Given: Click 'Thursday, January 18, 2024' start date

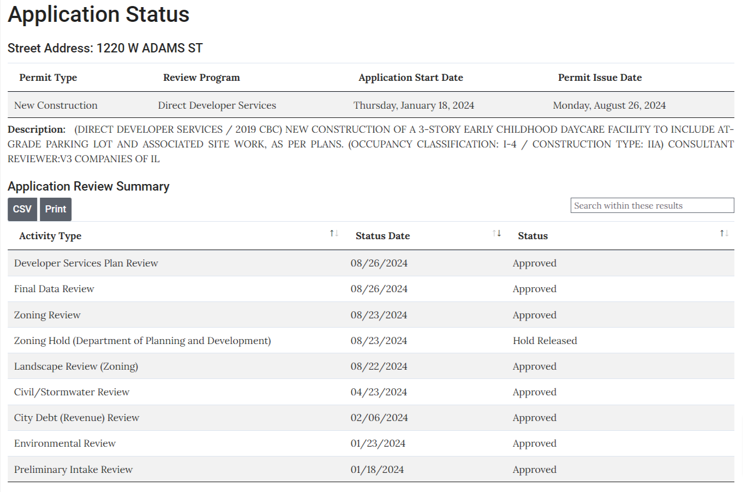Looking at the screenshot, I should coord(414,105).
